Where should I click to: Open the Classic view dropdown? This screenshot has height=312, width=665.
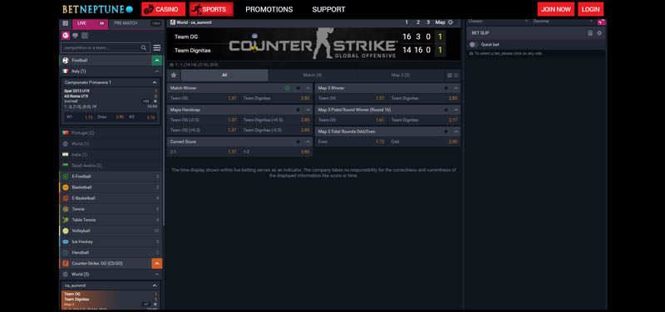(498, 22)
